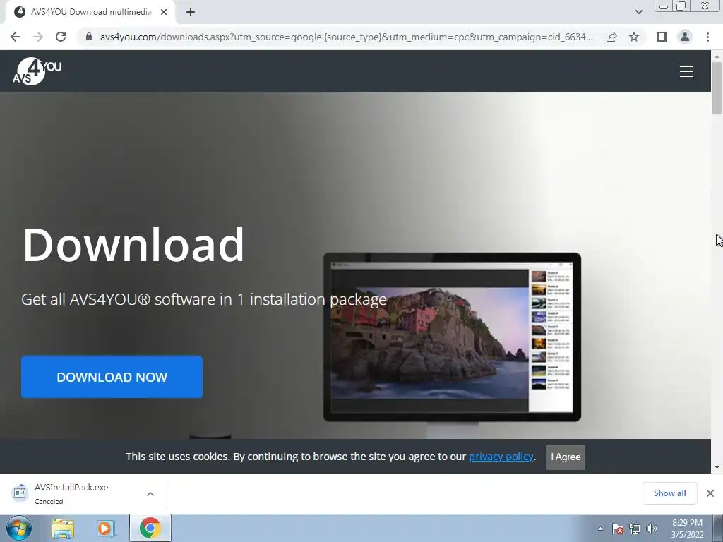Open a new browser tab
723x542 pixels.
(x=191, y=12)
